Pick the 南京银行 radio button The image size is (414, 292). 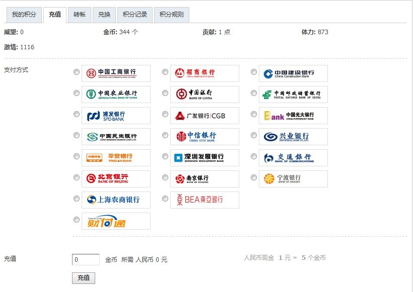click(x=165, y=177)
